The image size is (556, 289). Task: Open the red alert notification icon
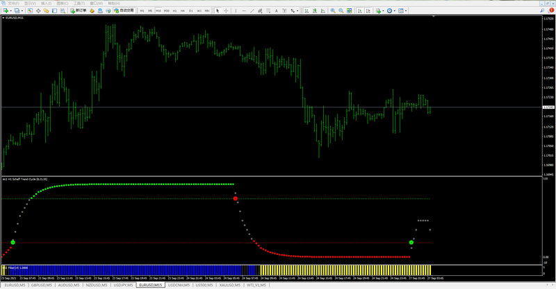[x=551, y=10]
